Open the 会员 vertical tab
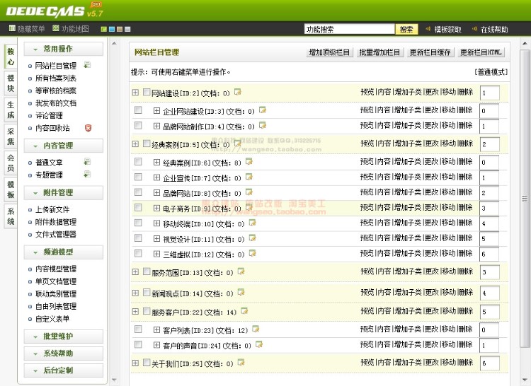The image size is (531, 386). 11,163
